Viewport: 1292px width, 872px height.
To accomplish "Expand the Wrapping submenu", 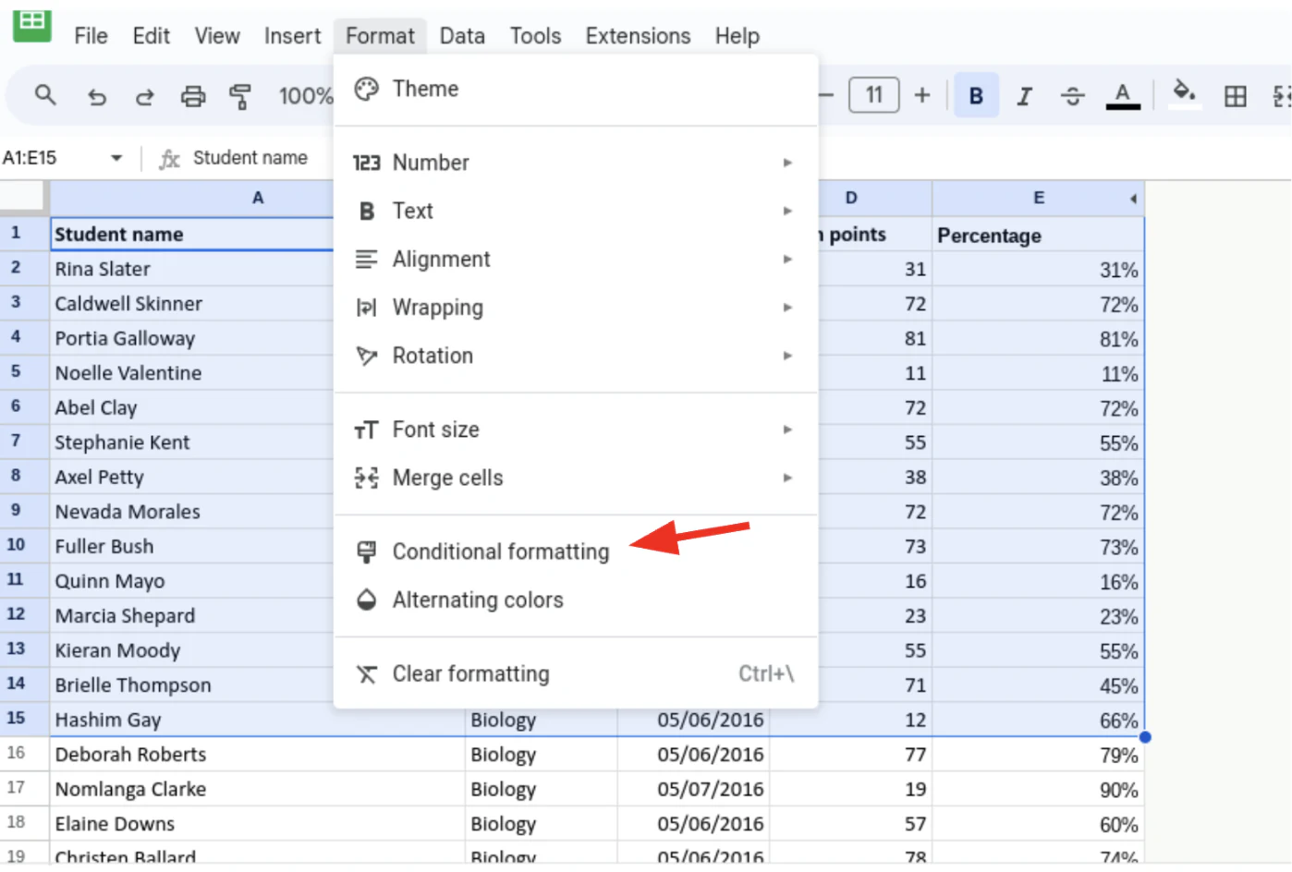I will click(576, 308).
